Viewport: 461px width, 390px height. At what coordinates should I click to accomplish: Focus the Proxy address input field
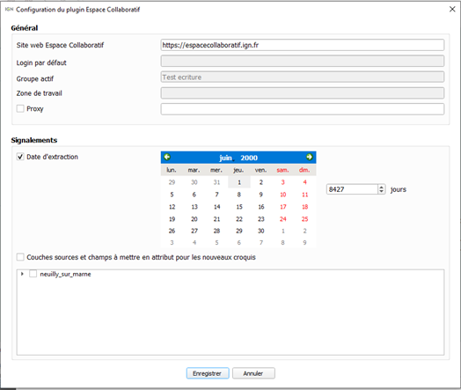tap(303, 109)
